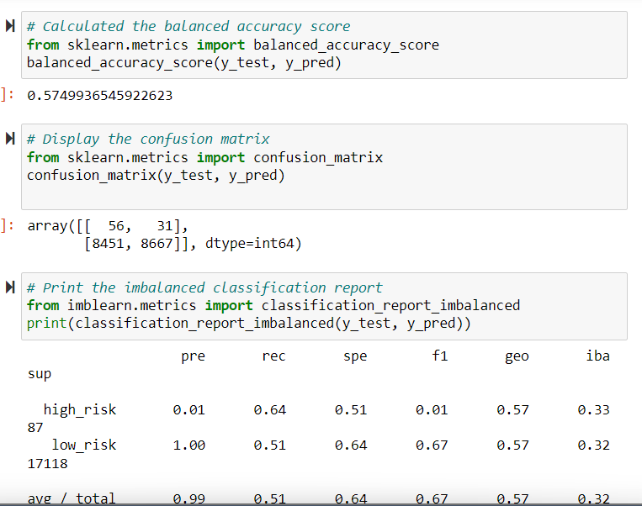This screenshot has width=642, height=506.
Task: Run the imbalanced classification report cell
Action: (10, 287)
